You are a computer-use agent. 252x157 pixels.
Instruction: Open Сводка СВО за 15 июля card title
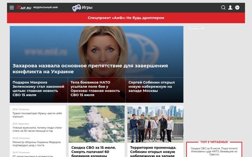pyautogui.click(x=93, y=151)
